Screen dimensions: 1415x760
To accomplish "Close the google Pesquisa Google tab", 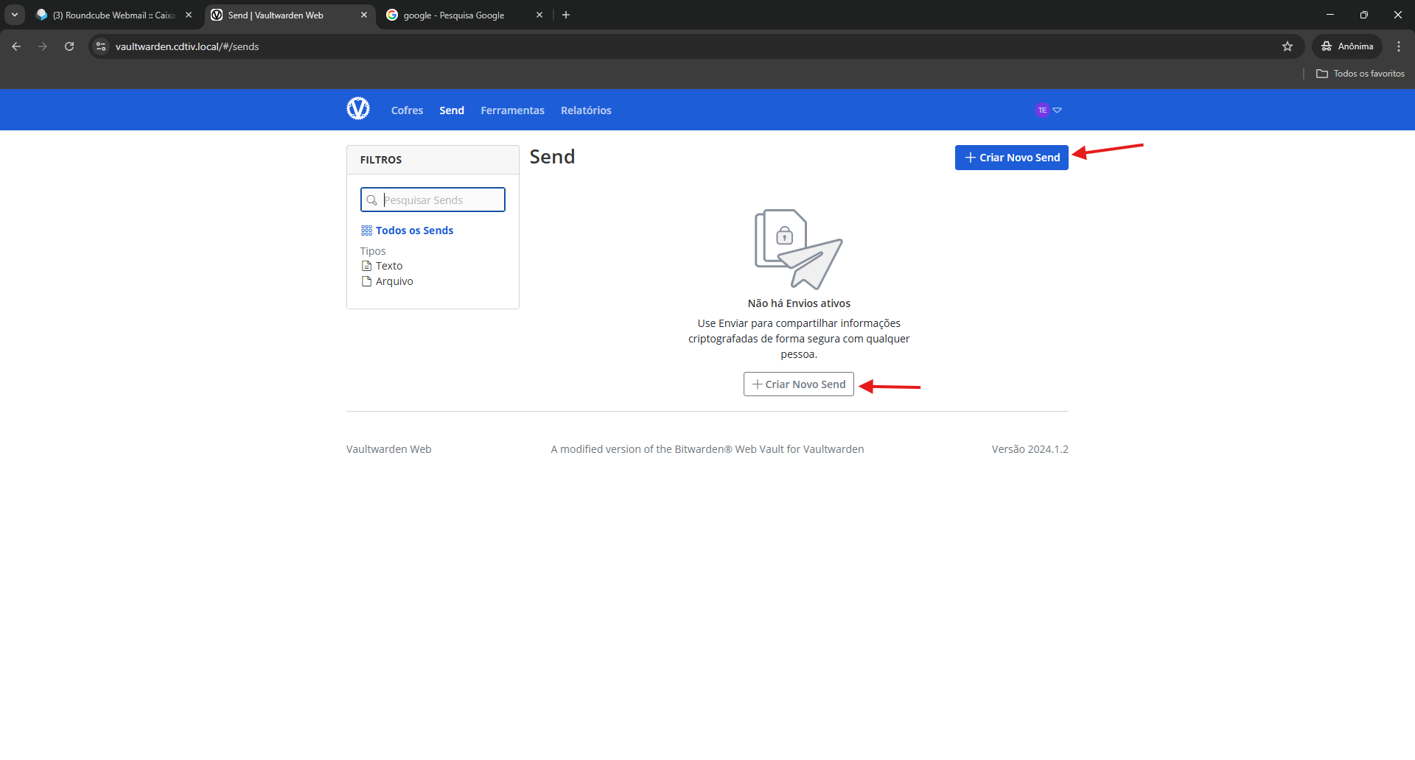I will [x=539, y=15].
